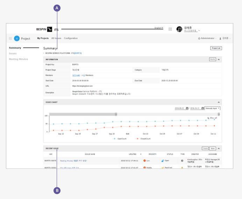Open the start date calendar icon
Screen dimensions: 242x199
[x=187, y=108]
